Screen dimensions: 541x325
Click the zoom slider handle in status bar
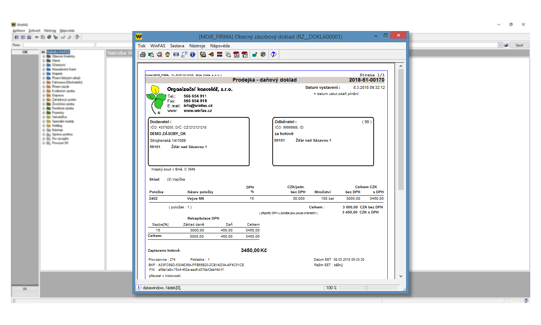click(366, 288)
